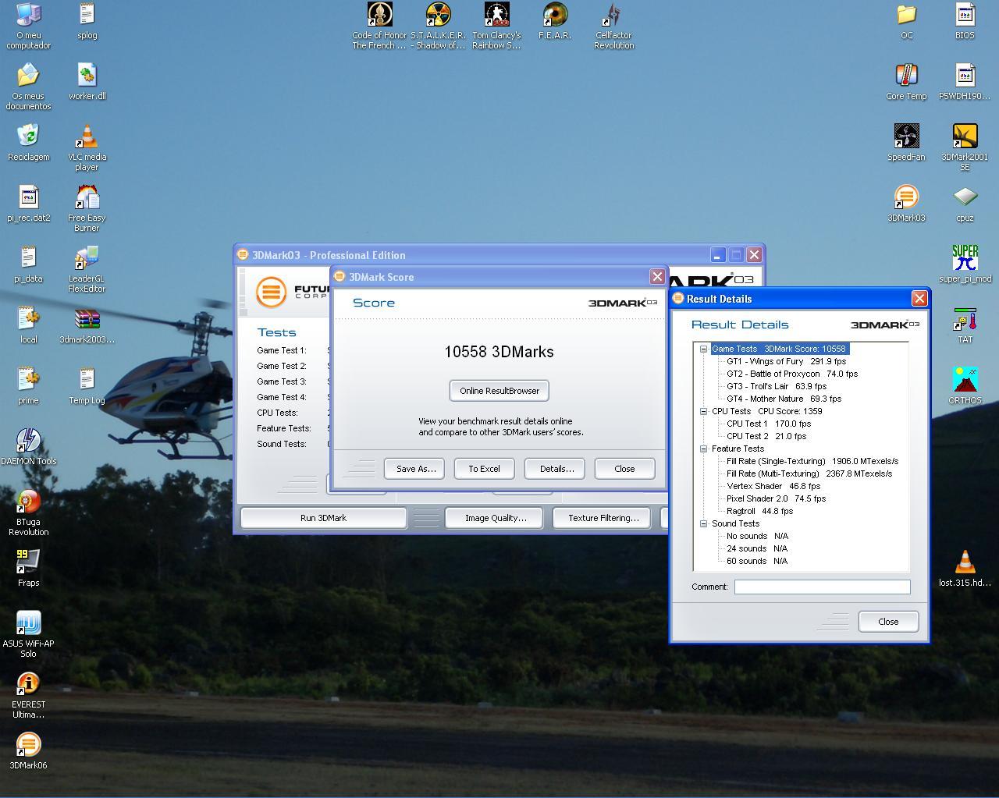
Task: Export results with To Excel button
Action: click(x=484, y=469)
